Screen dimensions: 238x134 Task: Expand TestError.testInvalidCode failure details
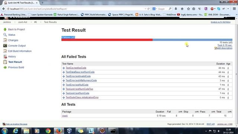click(64, 76)
